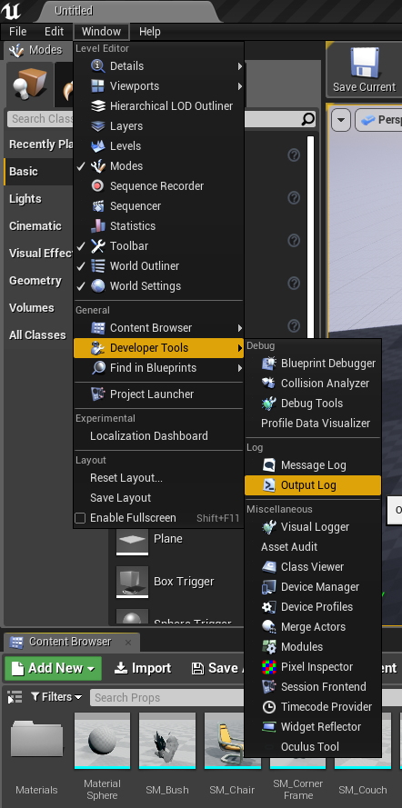
Task: Click the Pixel Inspector icon
Action: coord(269,667)
